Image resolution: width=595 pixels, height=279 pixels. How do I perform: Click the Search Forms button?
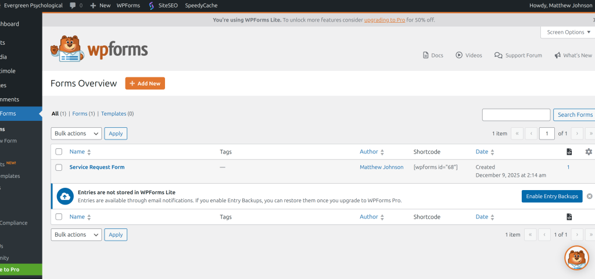[x=575, y=115]
